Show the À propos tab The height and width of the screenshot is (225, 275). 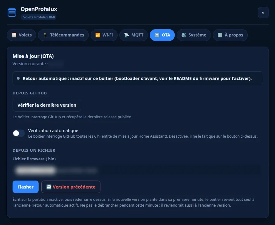click(x=230, y=35)
